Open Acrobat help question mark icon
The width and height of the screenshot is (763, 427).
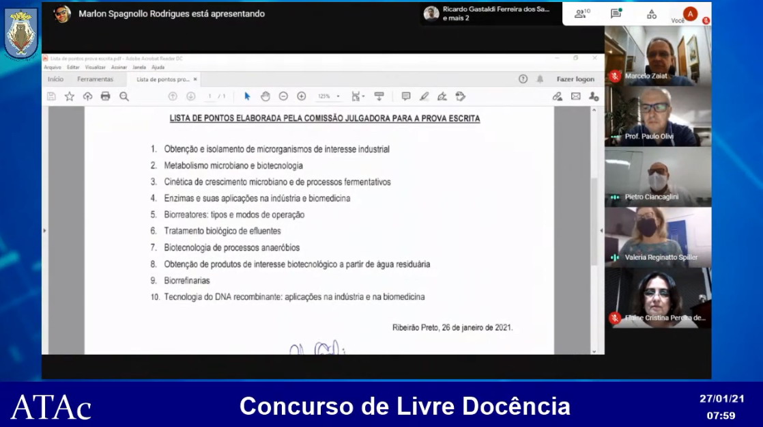523,79
